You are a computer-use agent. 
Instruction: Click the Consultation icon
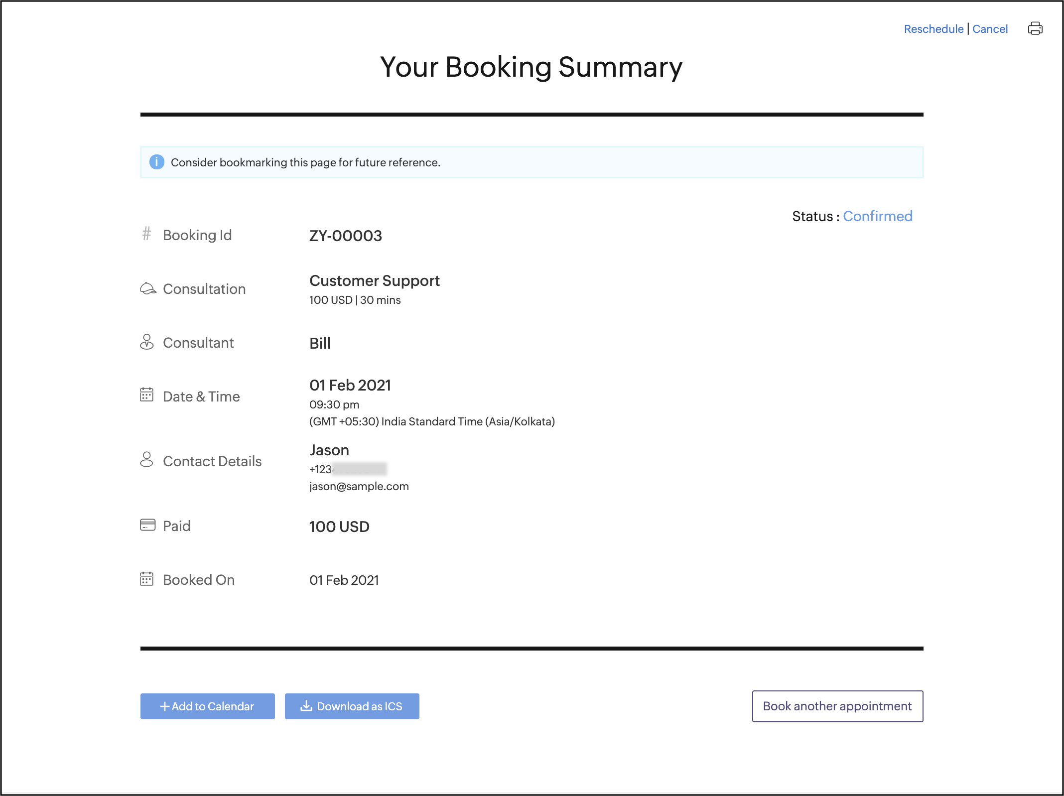[x=148, y=288]
